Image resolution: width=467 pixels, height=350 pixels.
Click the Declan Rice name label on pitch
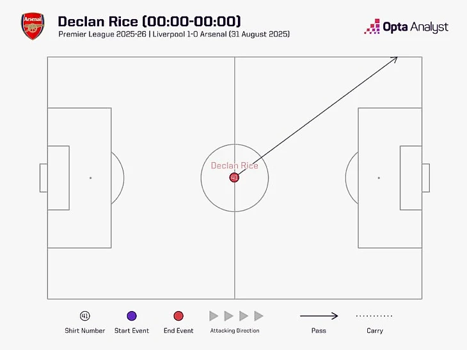tap(234, 165)
